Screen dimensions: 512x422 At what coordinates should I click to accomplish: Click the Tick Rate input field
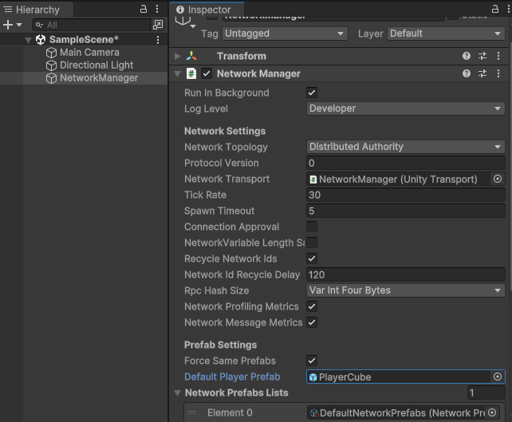click(x=405, y=195)
